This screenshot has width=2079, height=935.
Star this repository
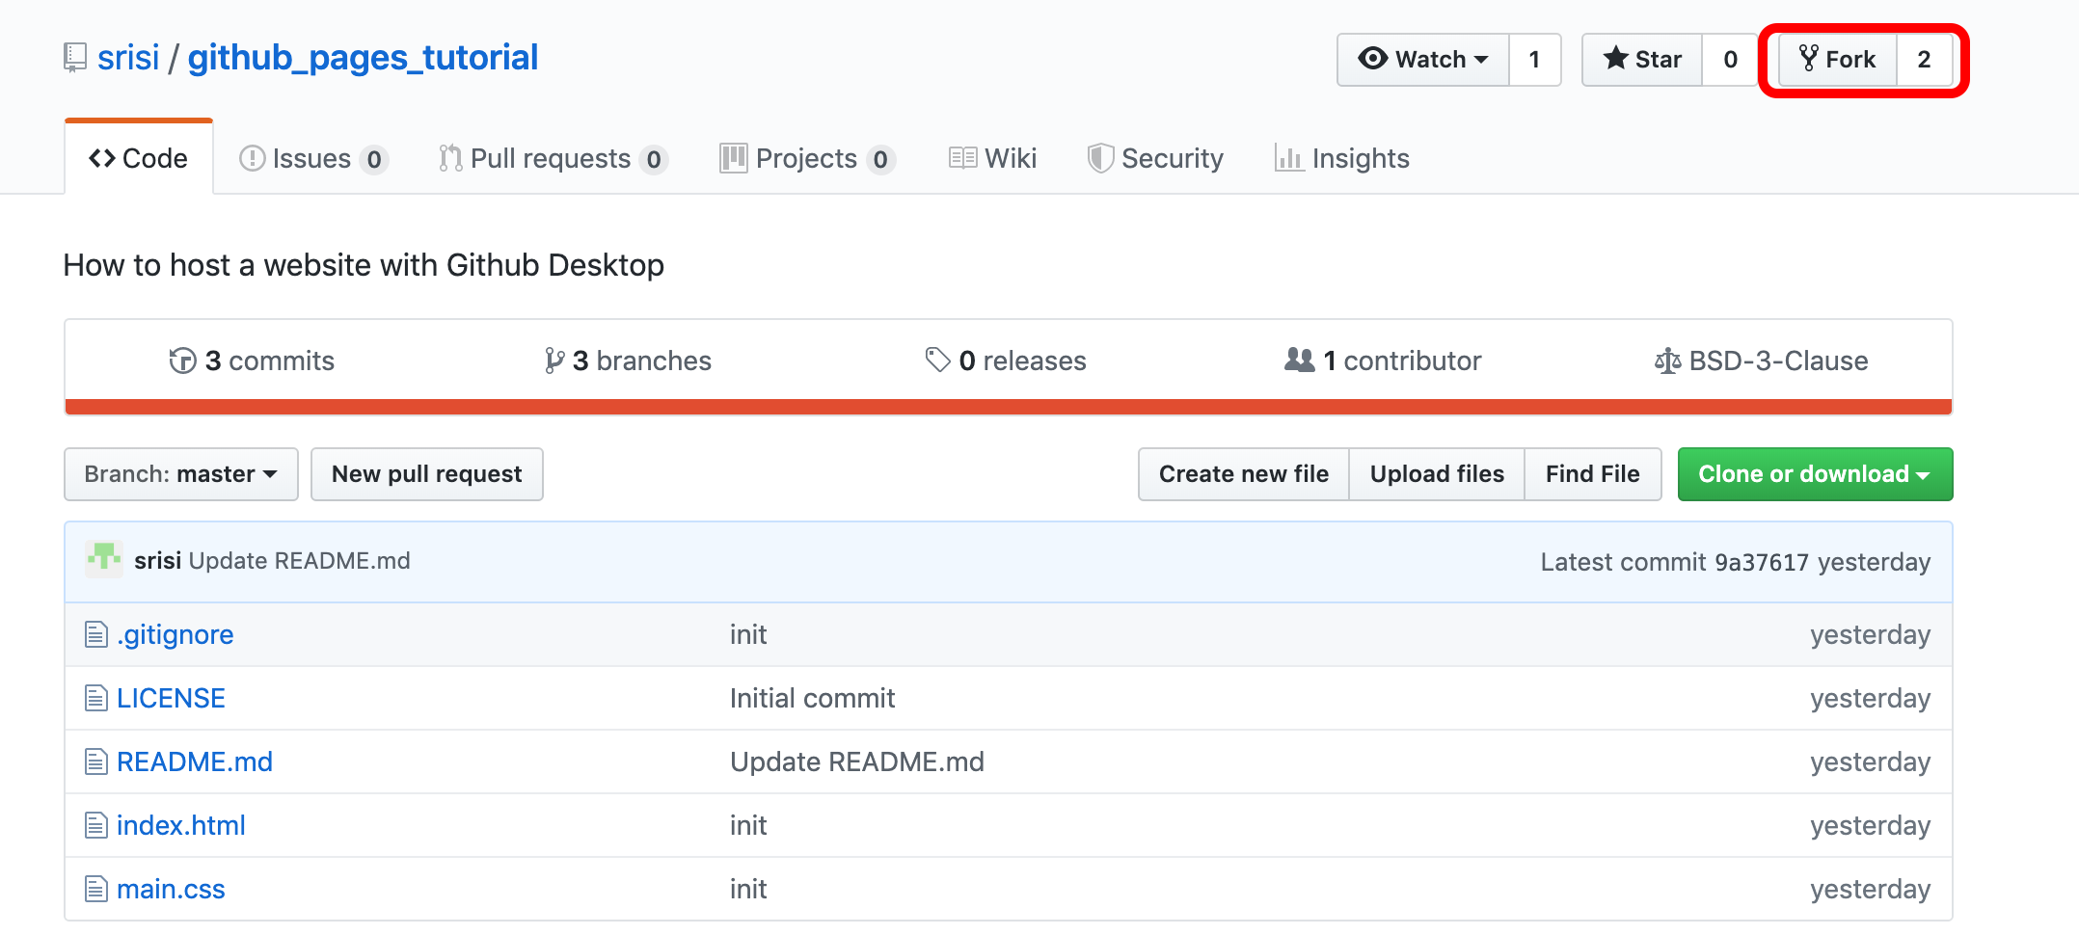tap(1642, 60)
